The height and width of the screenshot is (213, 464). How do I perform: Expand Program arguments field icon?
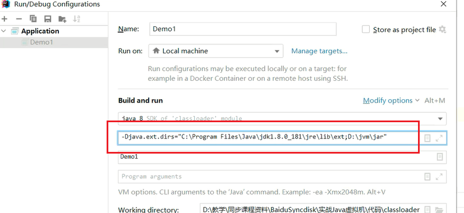pos(439,177)
